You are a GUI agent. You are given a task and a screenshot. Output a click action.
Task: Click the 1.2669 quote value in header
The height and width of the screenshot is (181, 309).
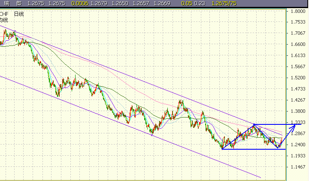coord(162,3)
